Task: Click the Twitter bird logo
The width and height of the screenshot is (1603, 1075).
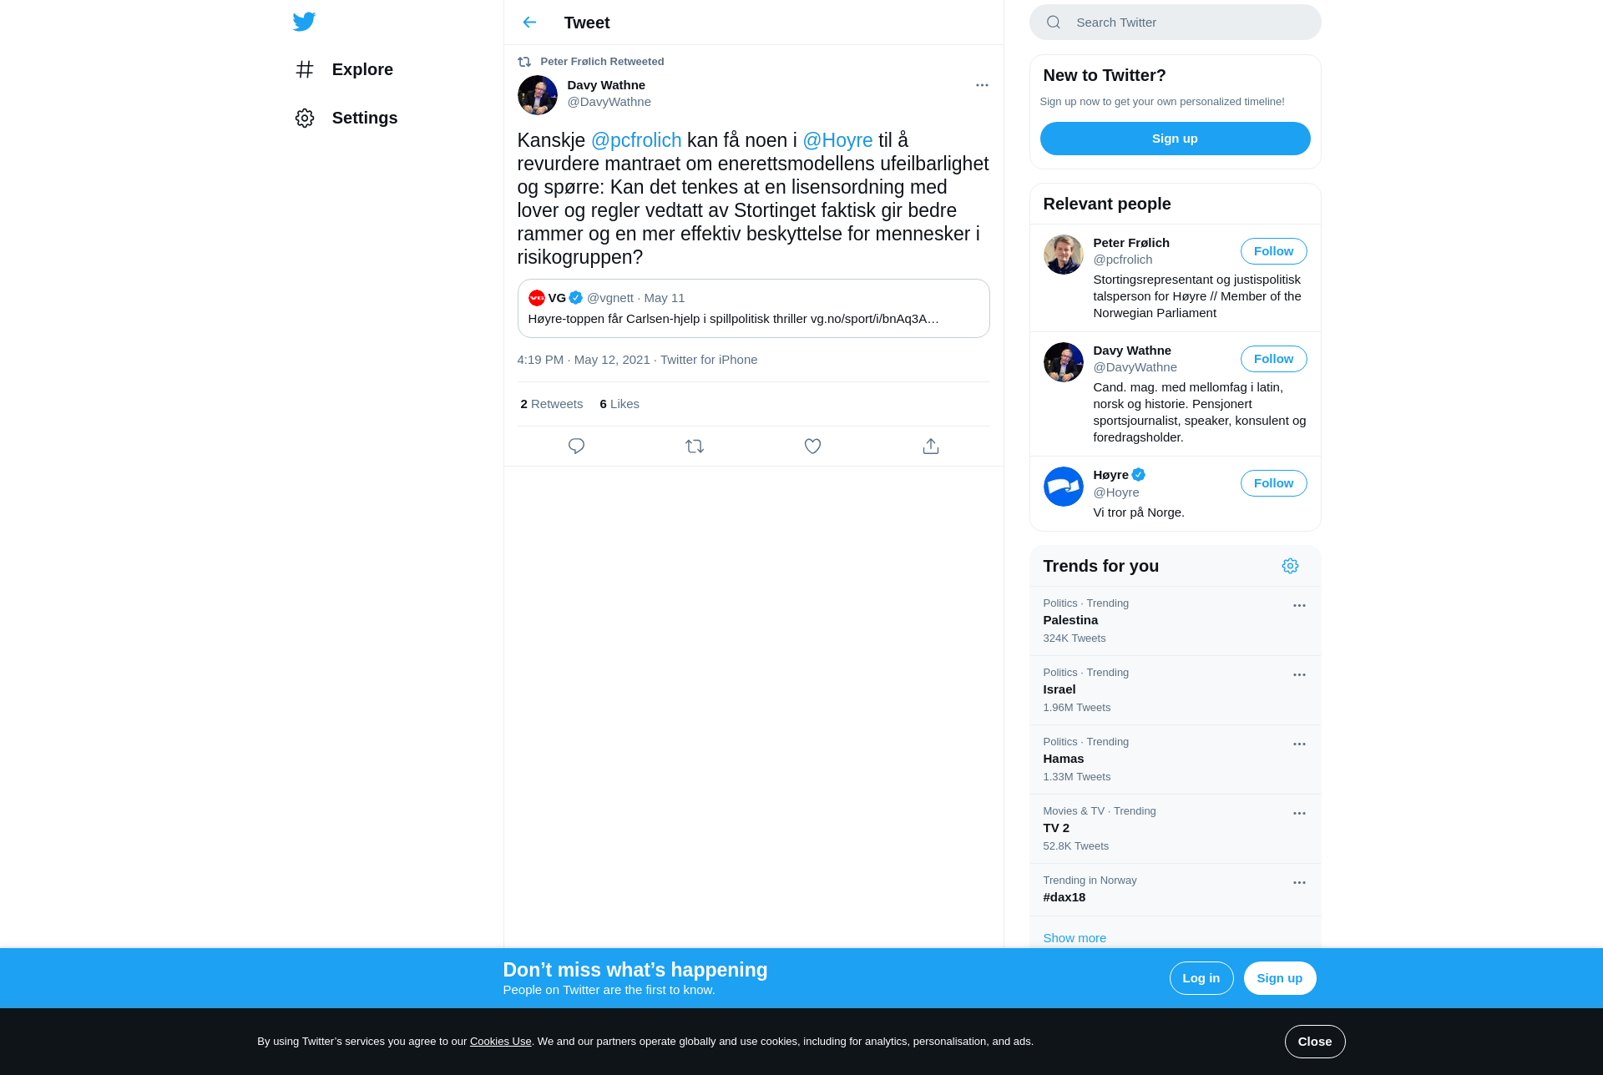Action: pyautogui.click(x=304, y=22)
